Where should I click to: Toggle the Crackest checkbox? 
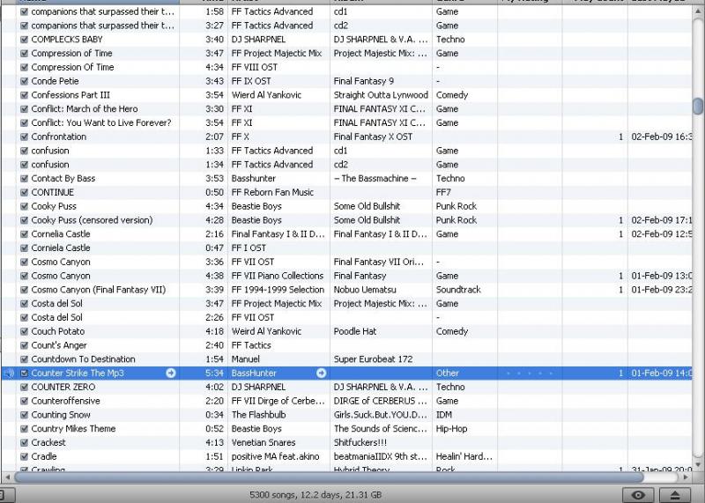(x=25, y=443)
